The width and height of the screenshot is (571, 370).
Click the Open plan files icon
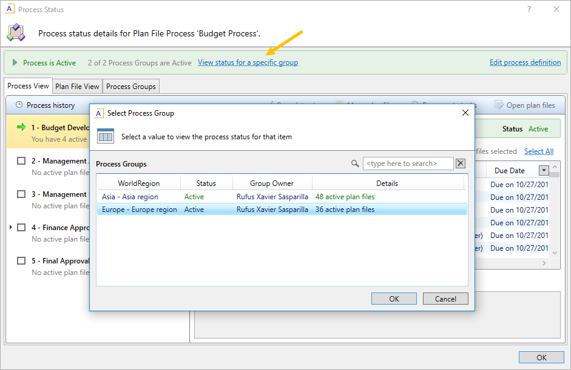499,105
